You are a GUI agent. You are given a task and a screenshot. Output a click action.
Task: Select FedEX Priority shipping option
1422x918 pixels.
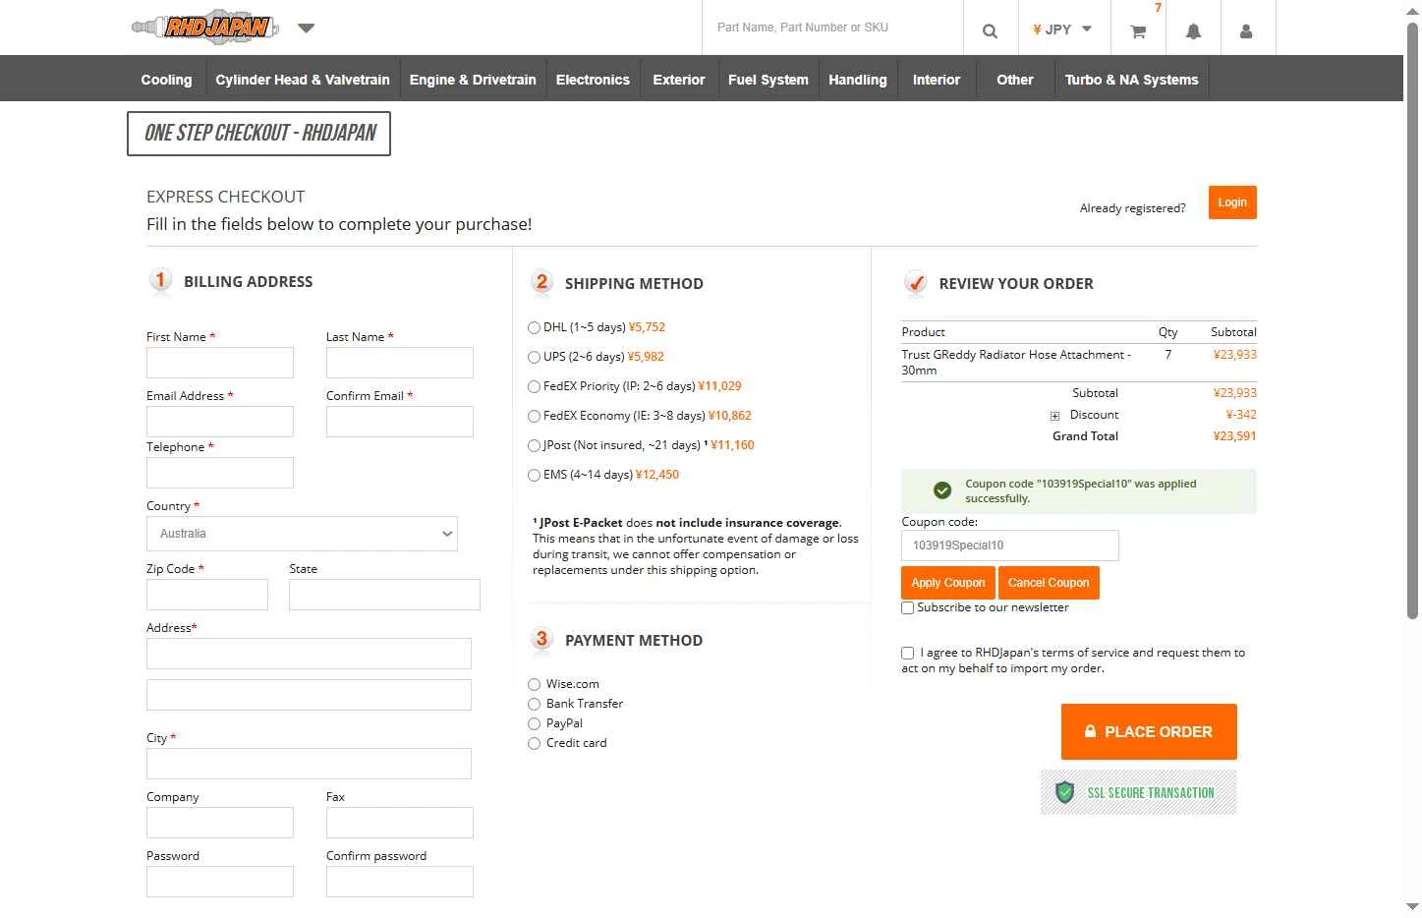click(534, 386)
